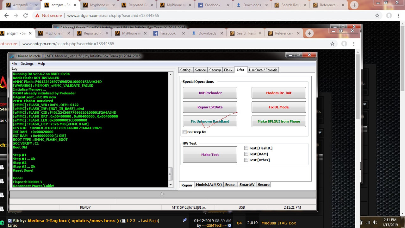This screenshot has width=405, height=228.
Task: Click the Chinese Miracle II title bar app icon
Action: (12, 56)
